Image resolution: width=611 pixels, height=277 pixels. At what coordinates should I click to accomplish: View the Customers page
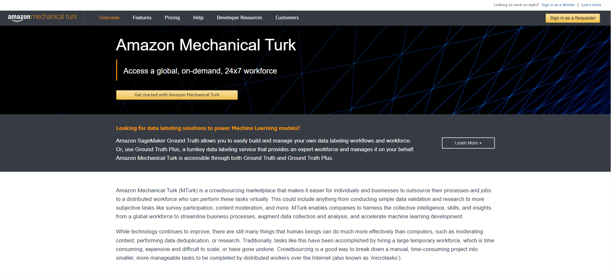click(x=287, y=18)
